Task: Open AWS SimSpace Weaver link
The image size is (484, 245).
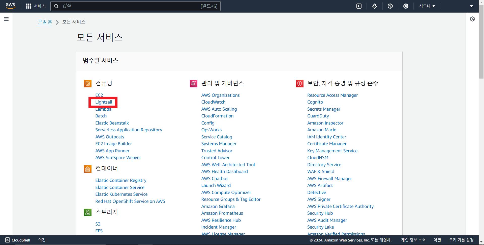Action: click(x=118, y=158)
